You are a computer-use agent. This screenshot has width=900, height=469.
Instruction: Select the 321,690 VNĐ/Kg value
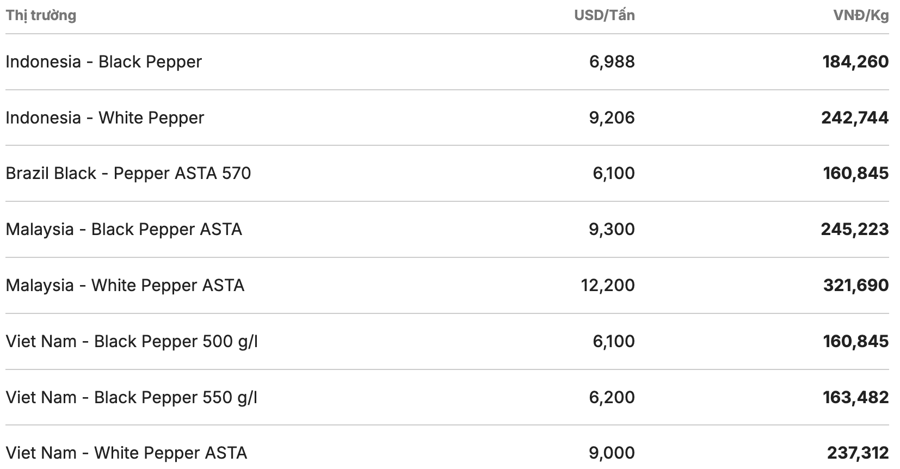click(855, 285)
